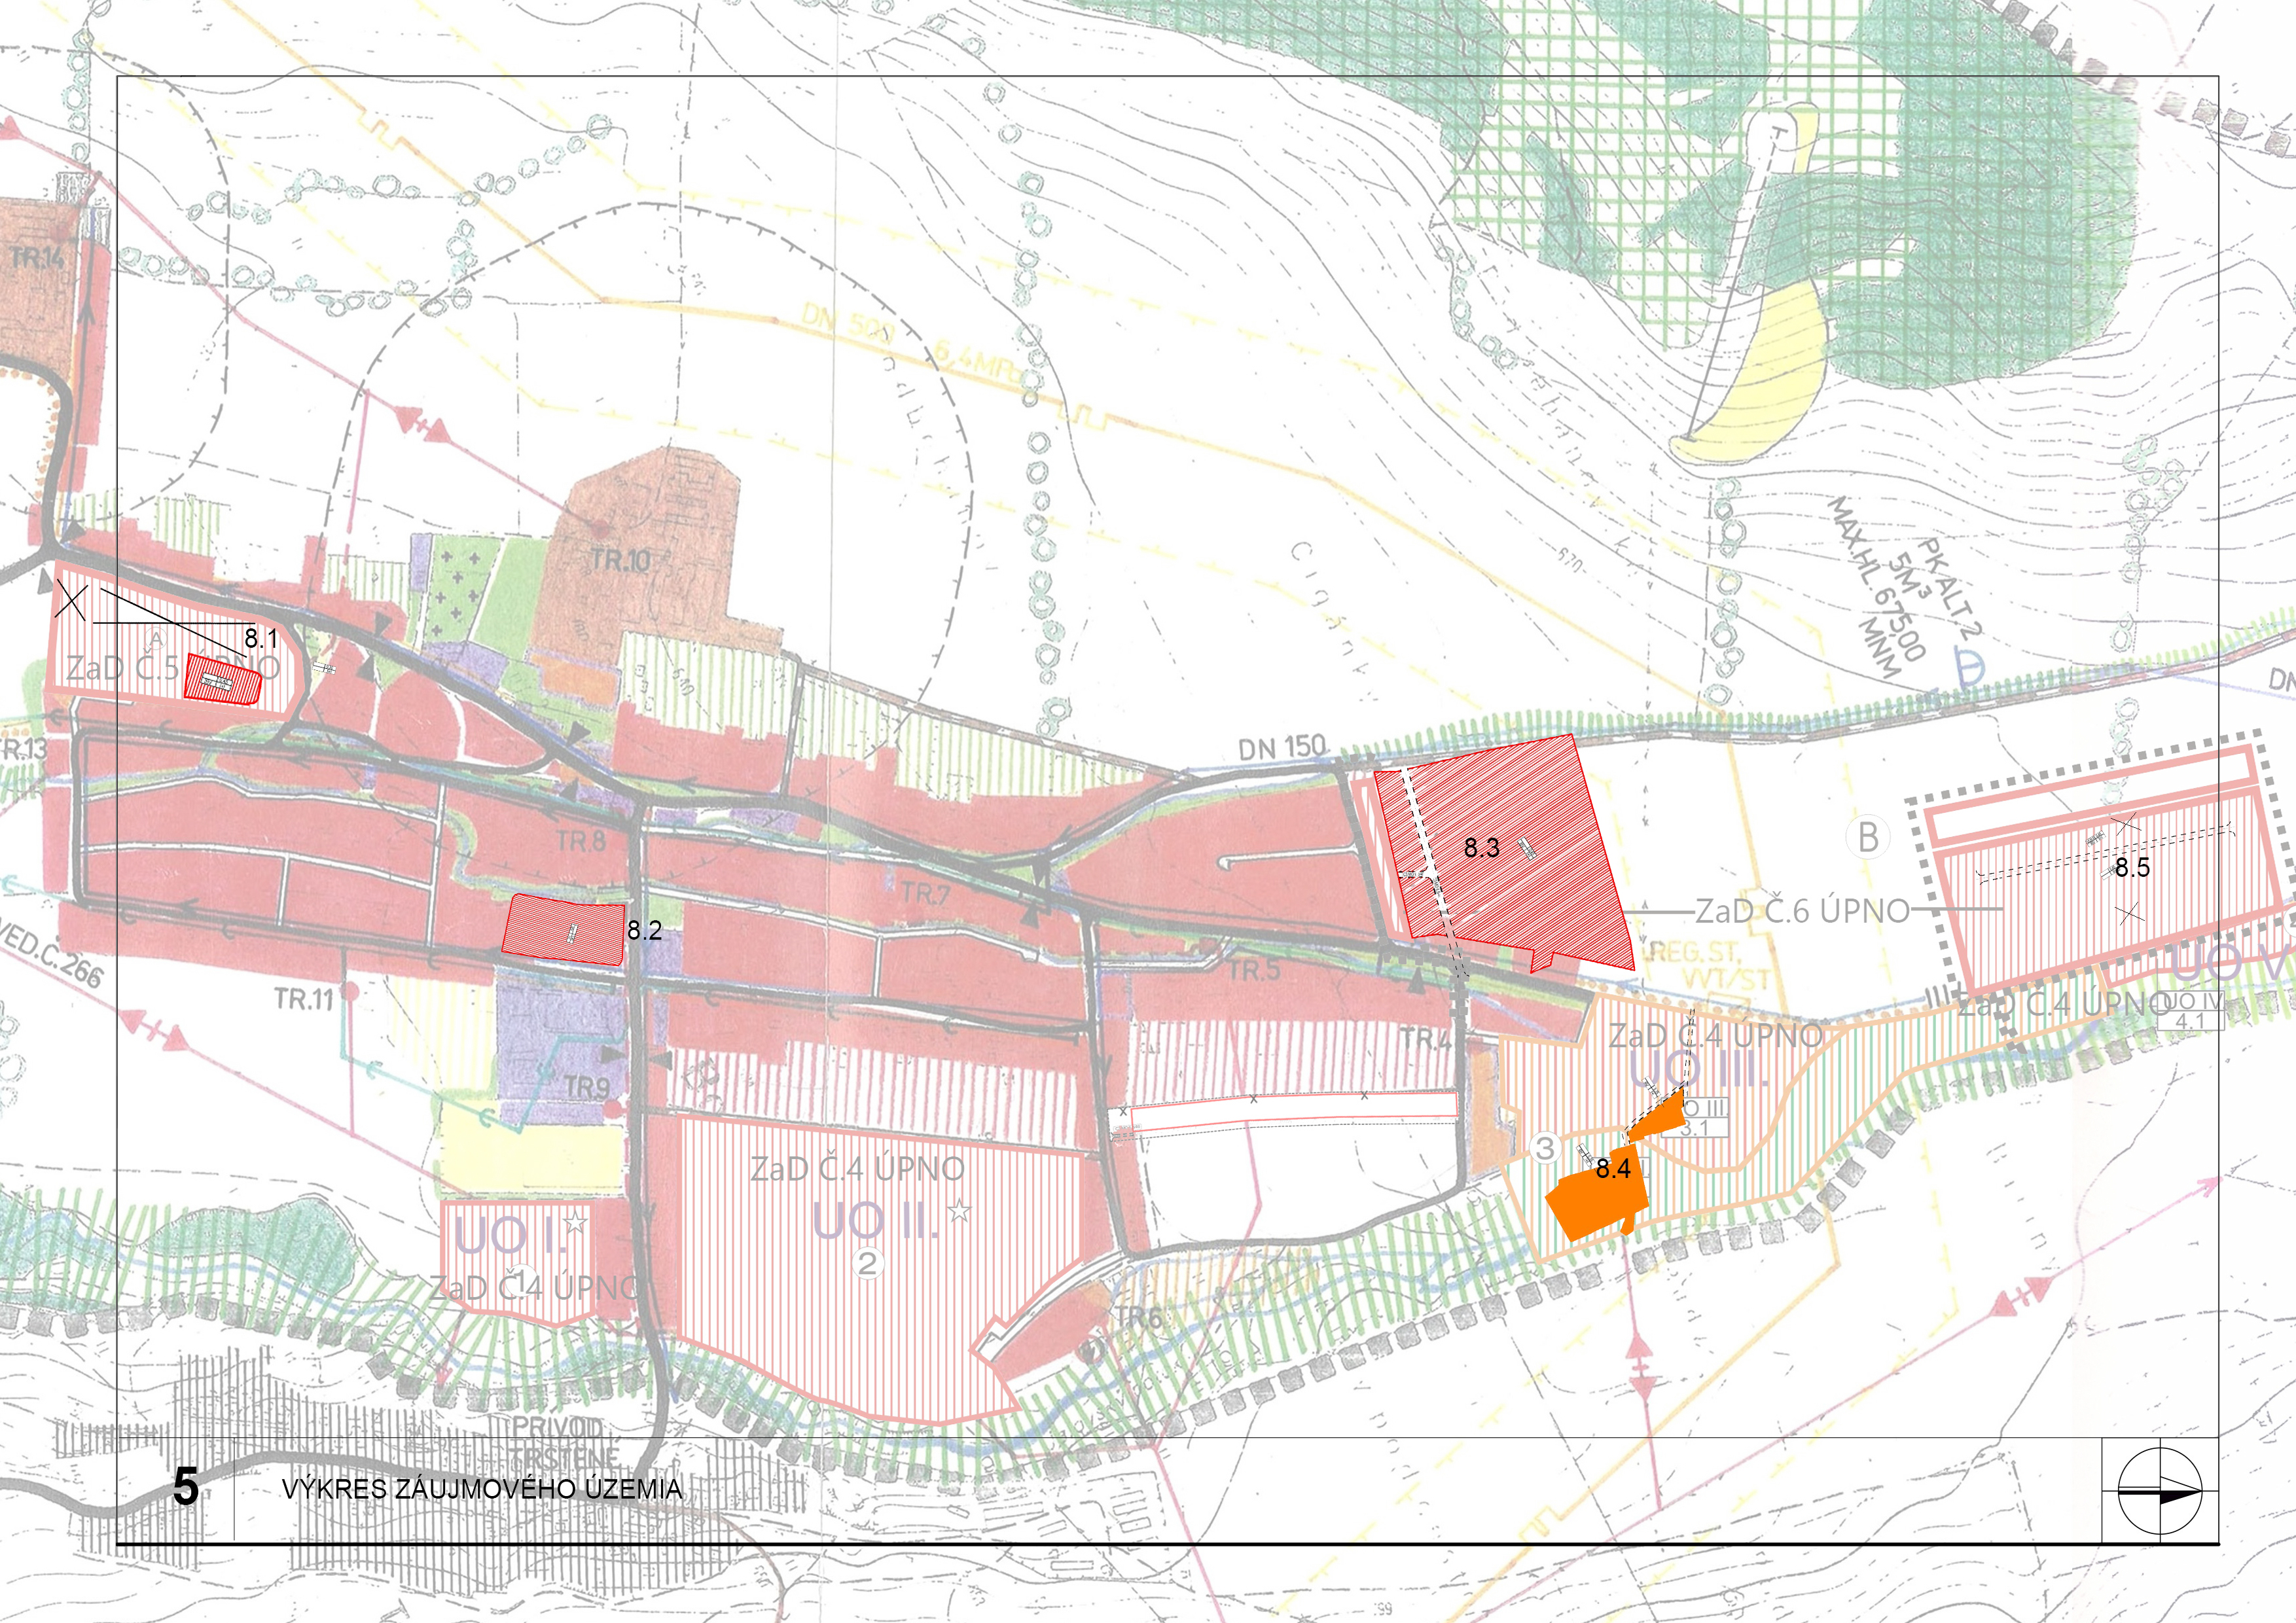This screenshot has width=2296, height=1623.
Task: Click the UO IV 4.1 box label
Action: click(x=2190, y=1011)
